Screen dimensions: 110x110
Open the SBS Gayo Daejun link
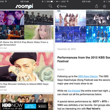[x=88, y=76]
